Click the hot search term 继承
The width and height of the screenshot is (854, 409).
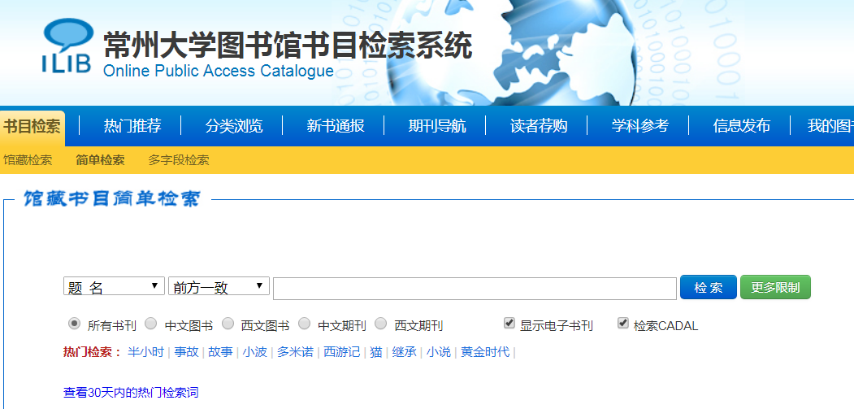(405, 352)
